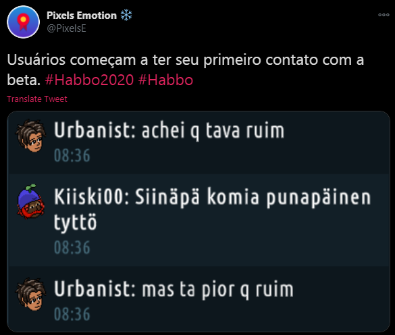Viewport: 395px width, 335px height.
Task: Click Urbanist's avatar in first chat message
Action: click(31, 136)
